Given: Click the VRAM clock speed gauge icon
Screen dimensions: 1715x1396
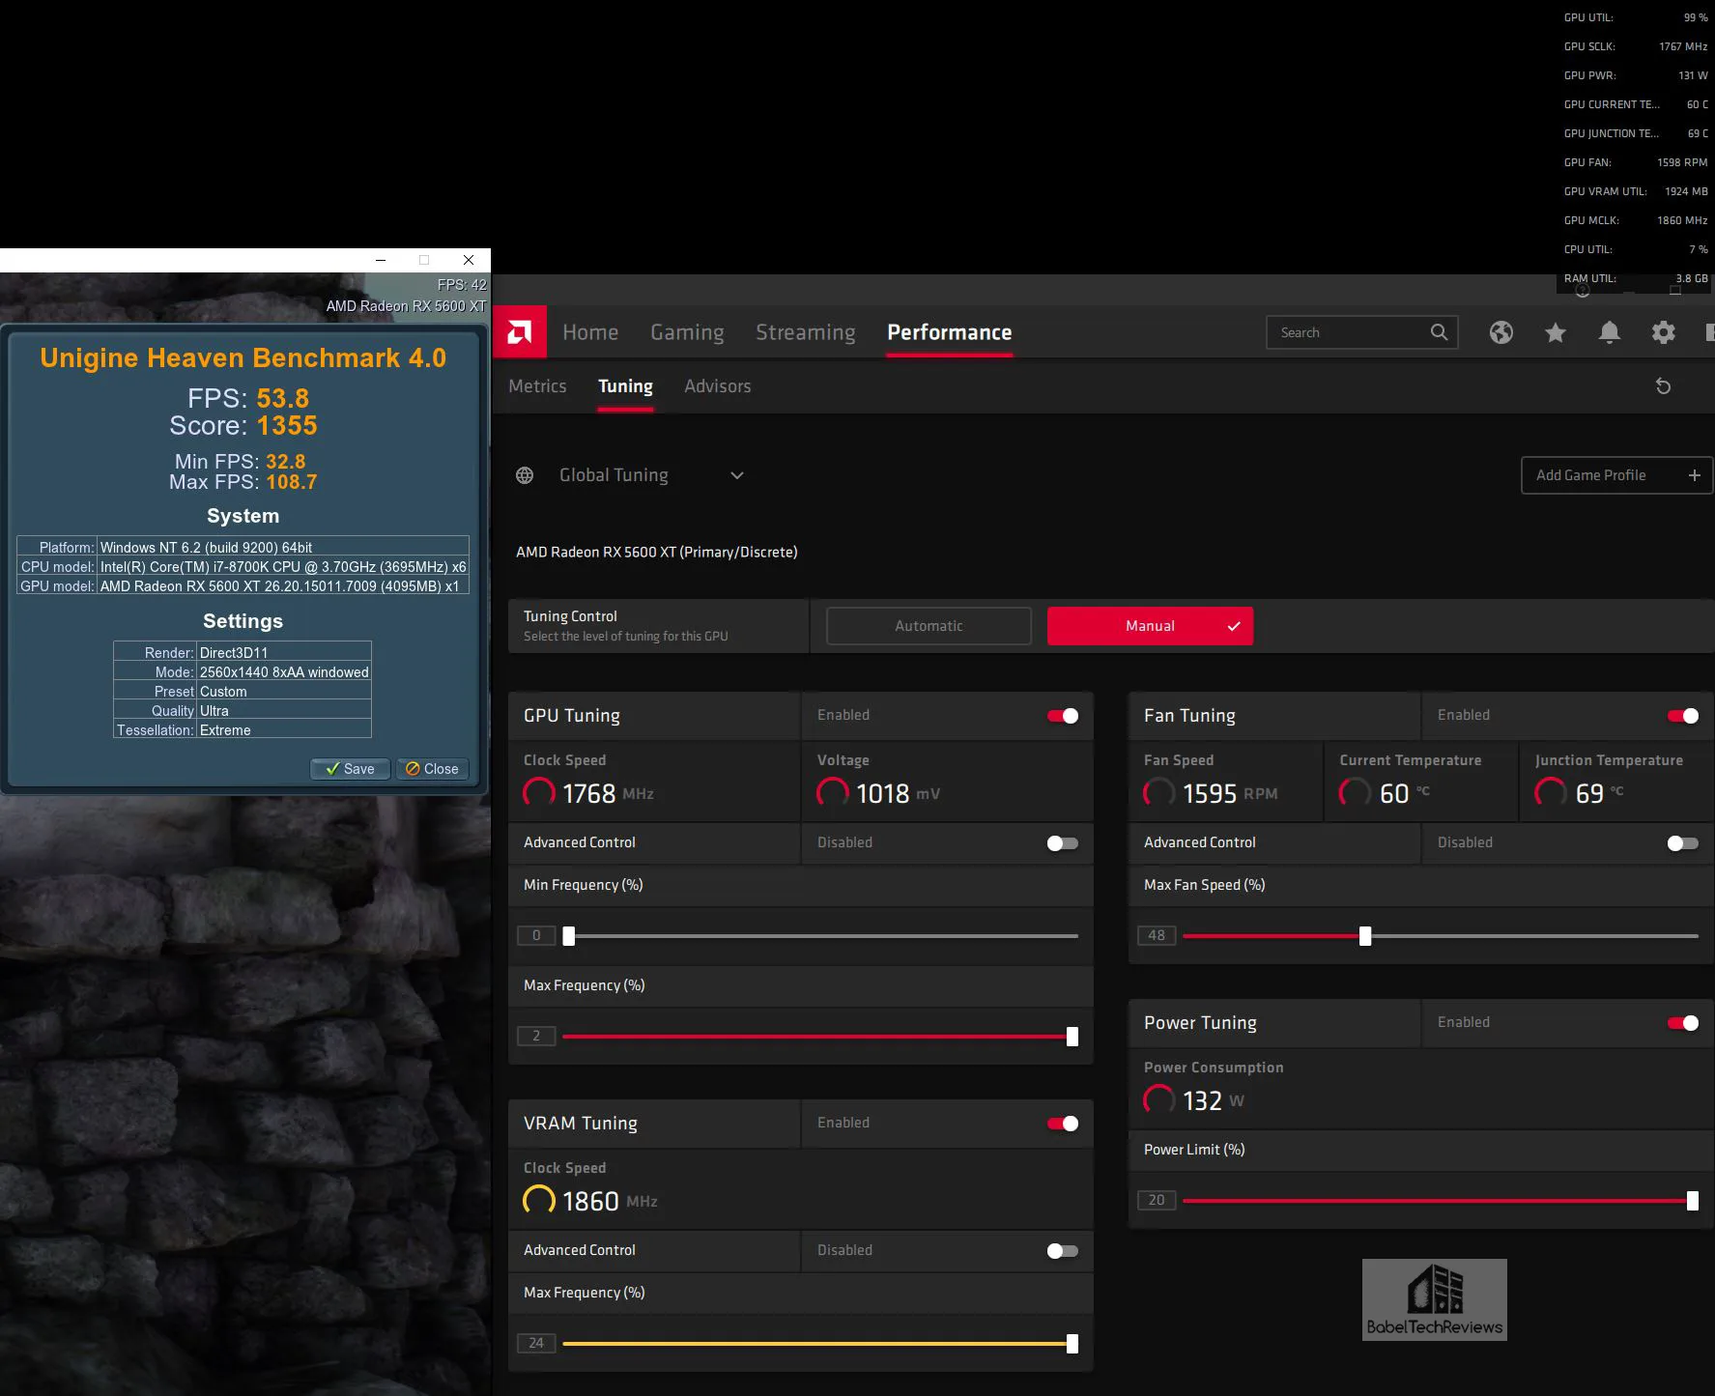Looking at the screenshot, I should click(x=539, y=1201).
